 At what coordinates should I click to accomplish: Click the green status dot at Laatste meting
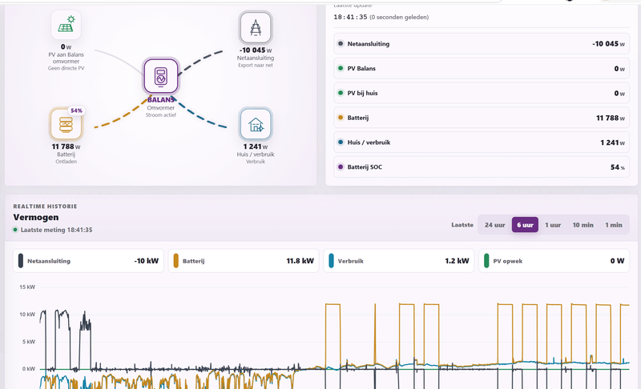point(15,230)
